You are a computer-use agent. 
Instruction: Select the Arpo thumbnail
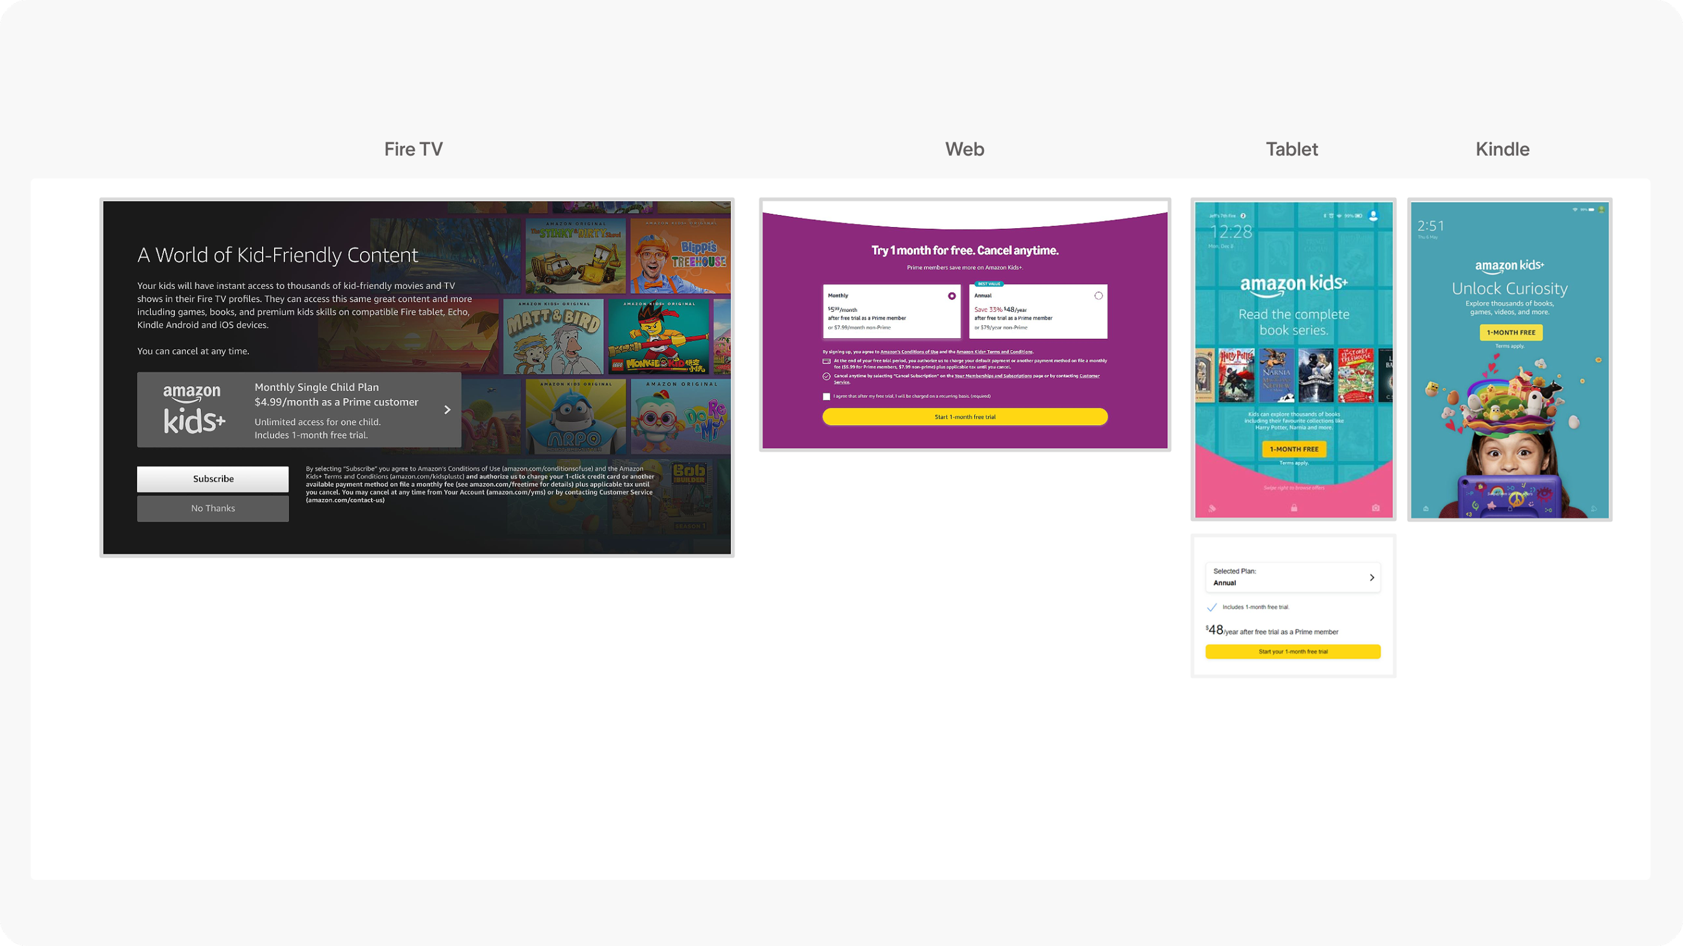click(576, 416)
